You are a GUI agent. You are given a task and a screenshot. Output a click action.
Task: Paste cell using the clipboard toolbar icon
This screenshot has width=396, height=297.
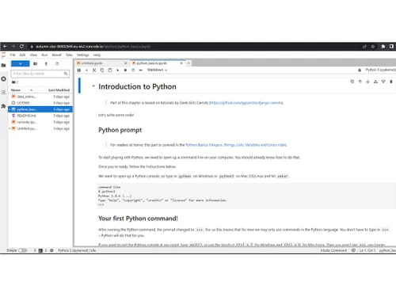click(110, 70)
